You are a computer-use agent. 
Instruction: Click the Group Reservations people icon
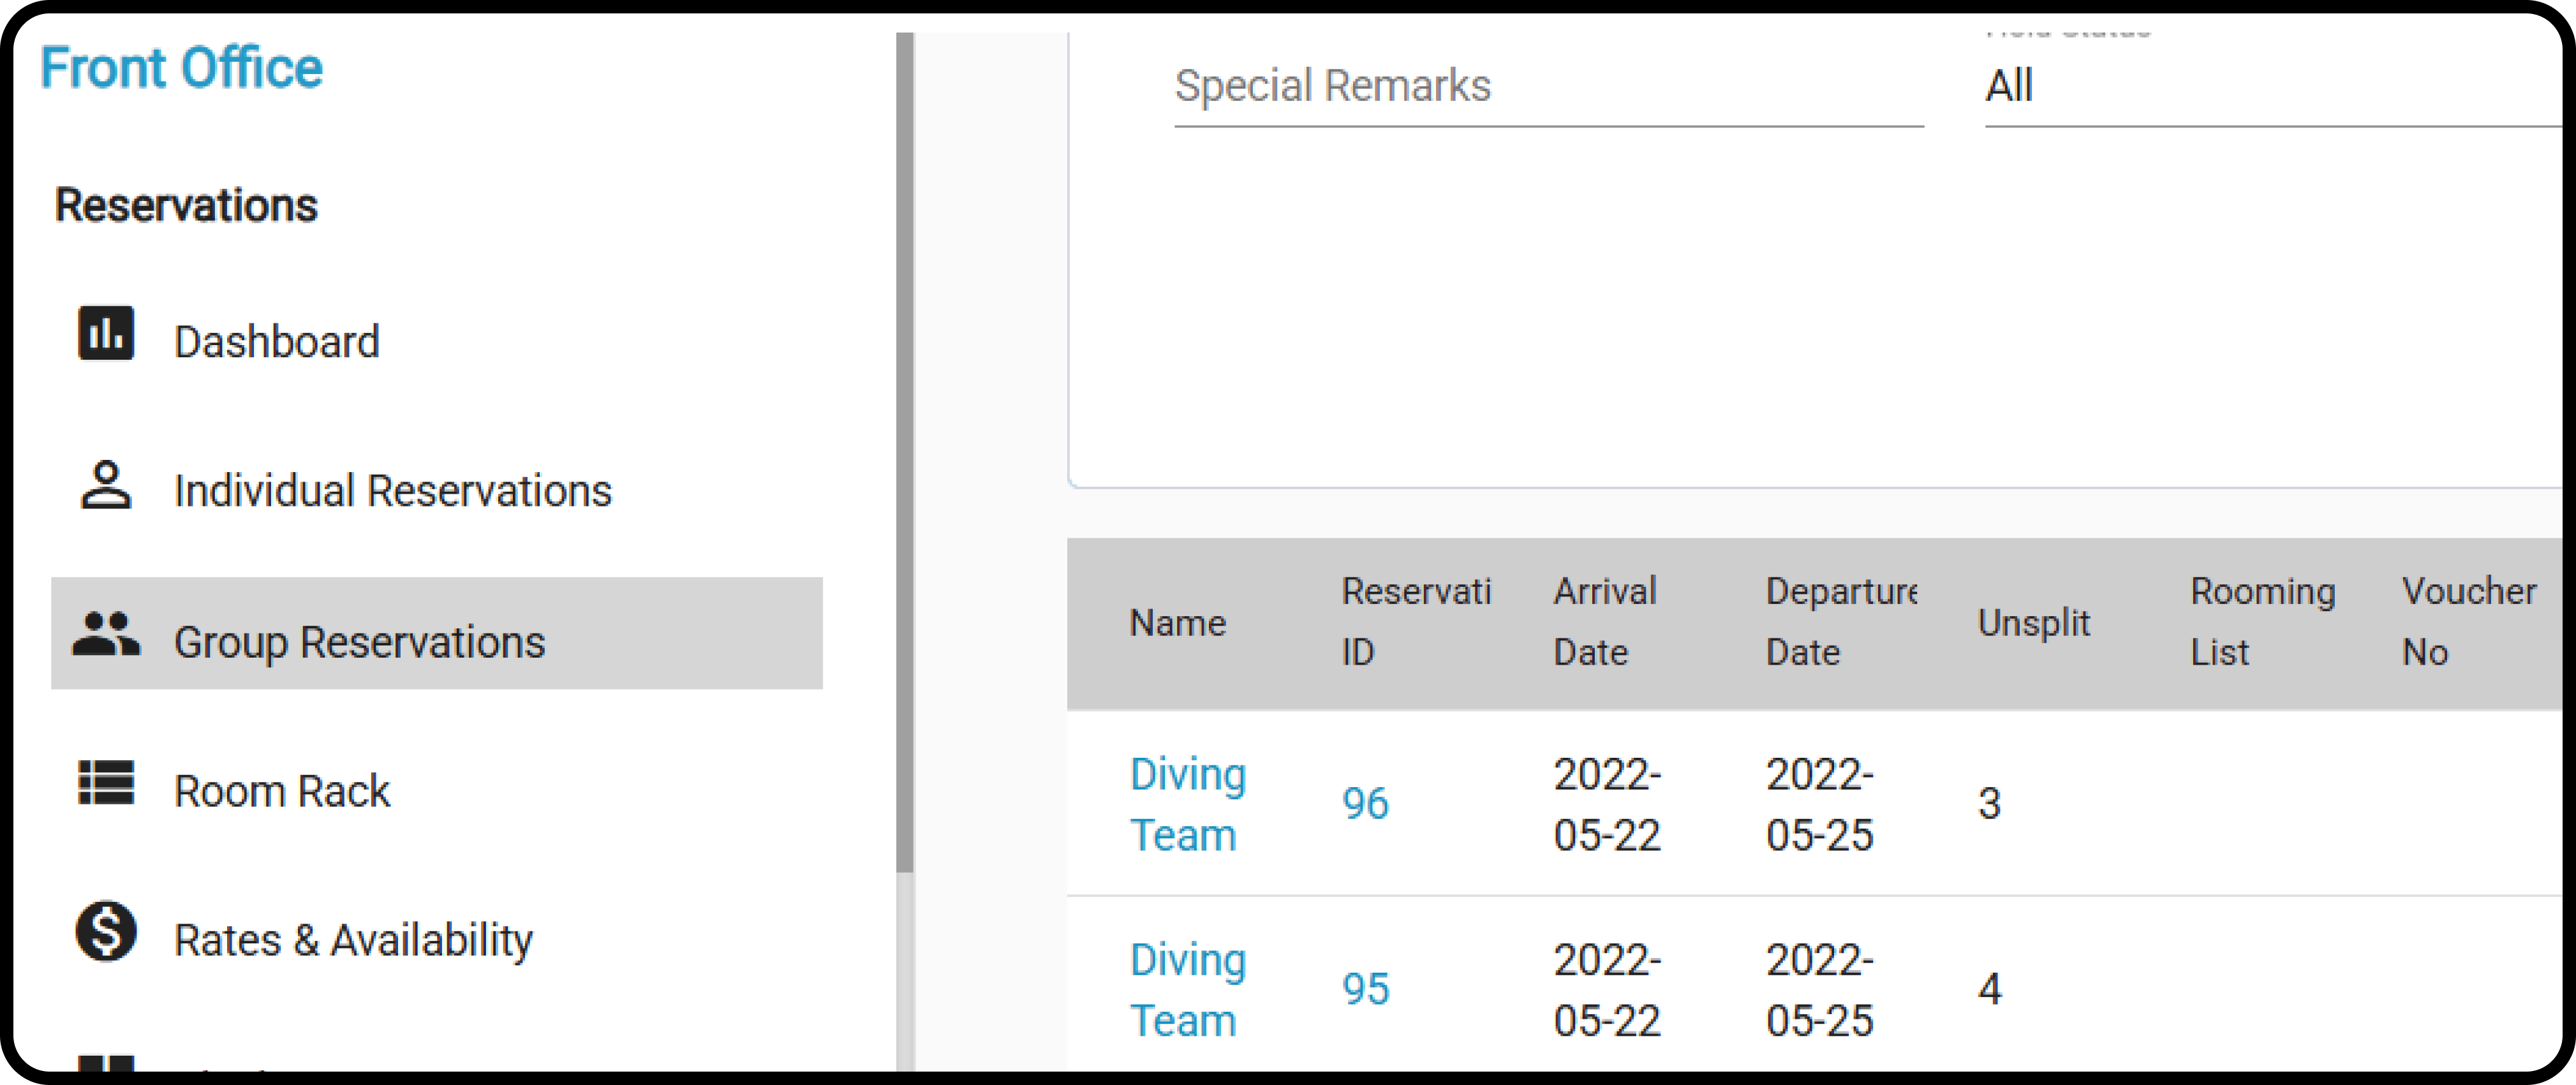pos(106,634)
